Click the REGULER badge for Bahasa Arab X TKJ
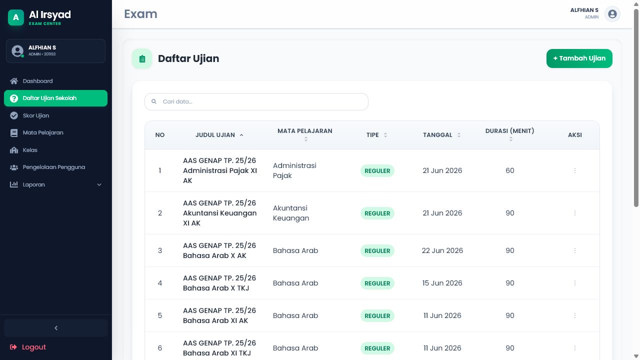Screen dimensions: 640x360 pyautogui.click(x=377, y=283)
